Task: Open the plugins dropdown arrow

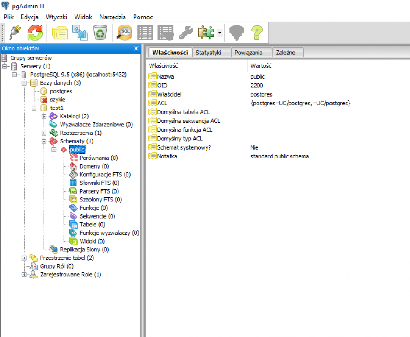Action: (x=220, y=33)
